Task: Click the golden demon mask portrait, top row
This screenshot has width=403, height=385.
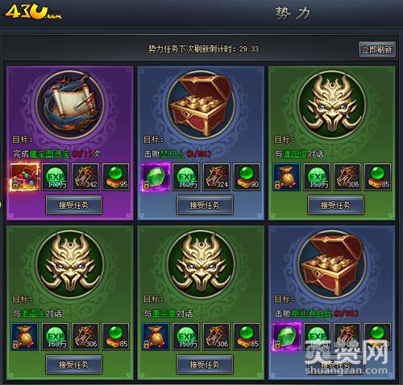Action: 332,105
